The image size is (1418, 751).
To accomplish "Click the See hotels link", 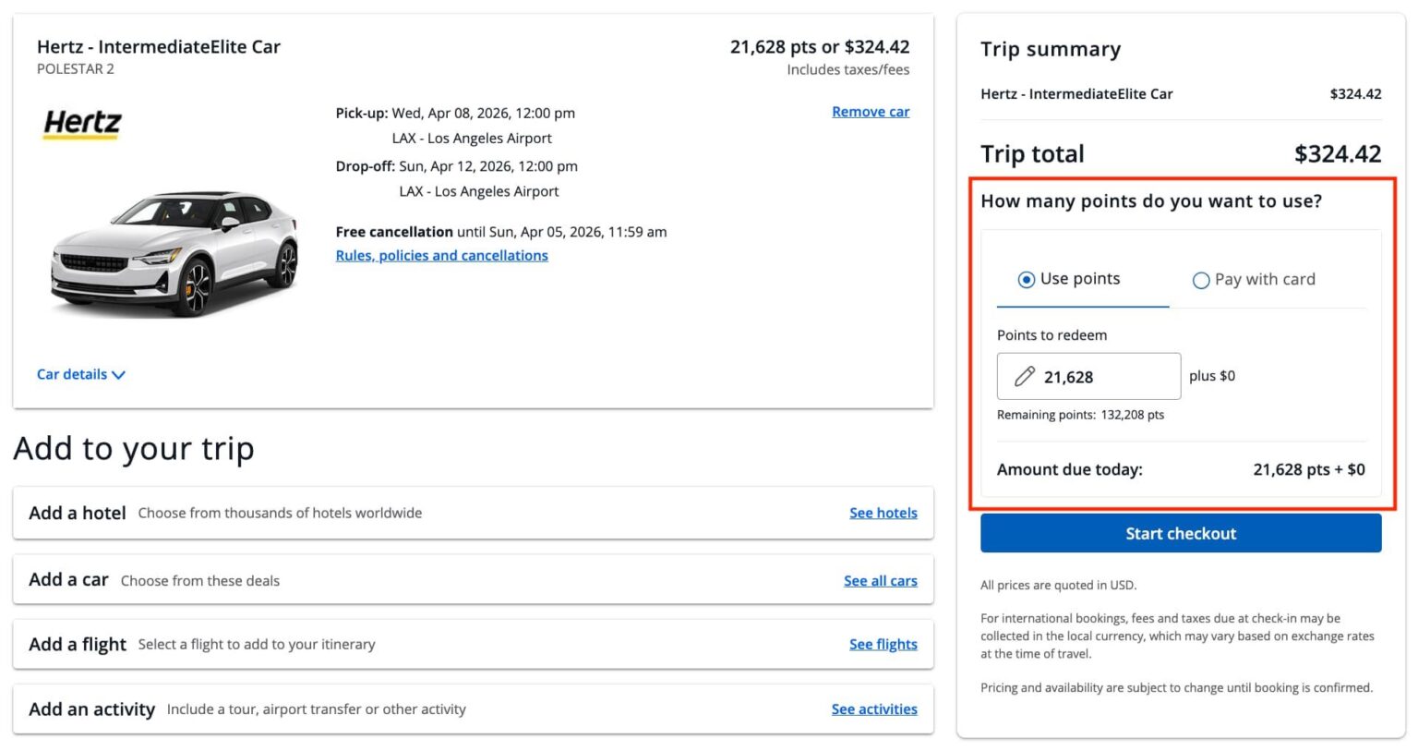I will click(883, 513).
